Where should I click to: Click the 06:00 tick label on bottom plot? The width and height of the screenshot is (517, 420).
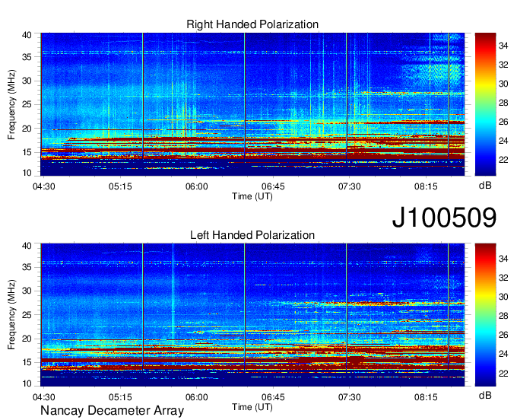pyautogui.click(x=196, y=397)
